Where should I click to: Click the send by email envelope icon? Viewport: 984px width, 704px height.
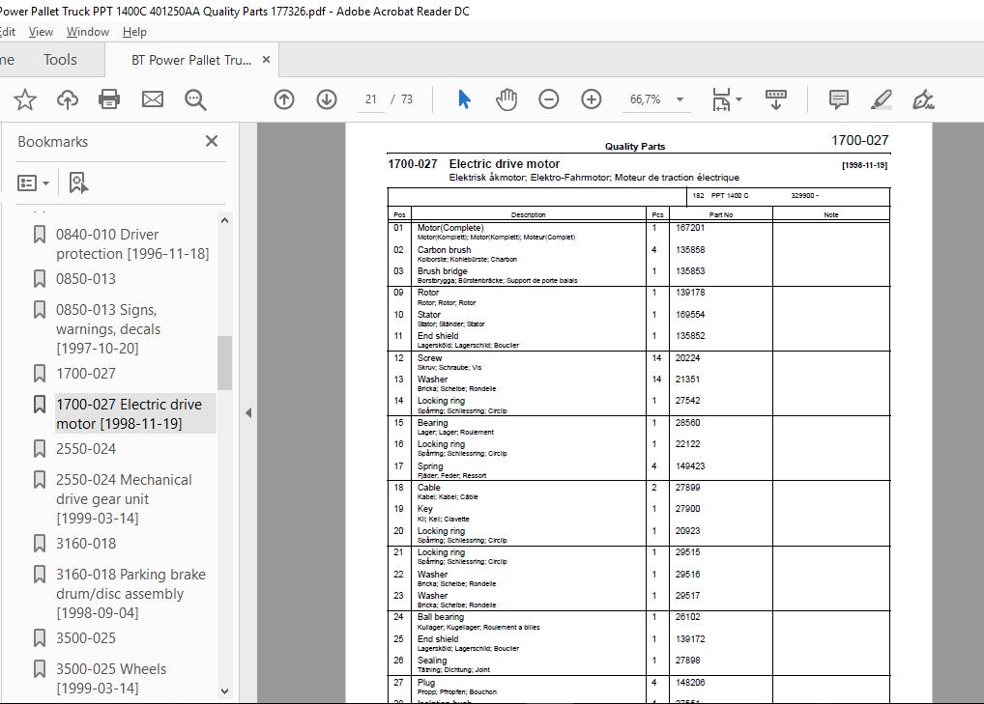(x=153, y=99)
